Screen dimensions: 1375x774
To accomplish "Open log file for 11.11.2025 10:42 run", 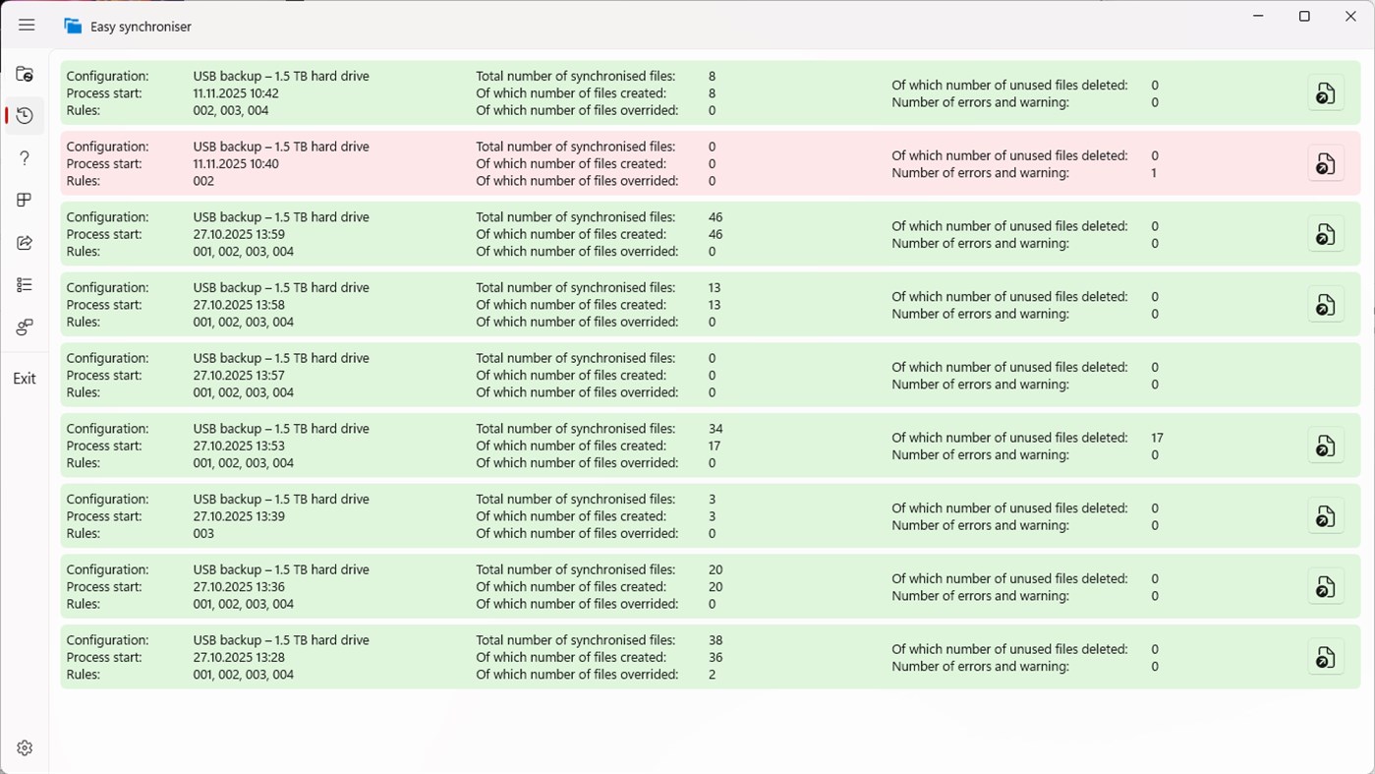I will point(1325,93).
